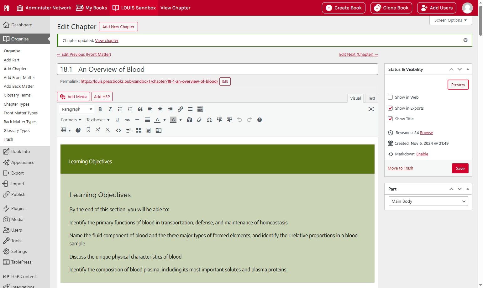Open the Formats dropdown menu
Viewport: 483px width, 288px height.
(x=71, y=120)
